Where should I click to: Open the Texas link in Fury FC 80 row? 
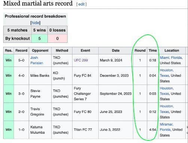coord(164,112)
